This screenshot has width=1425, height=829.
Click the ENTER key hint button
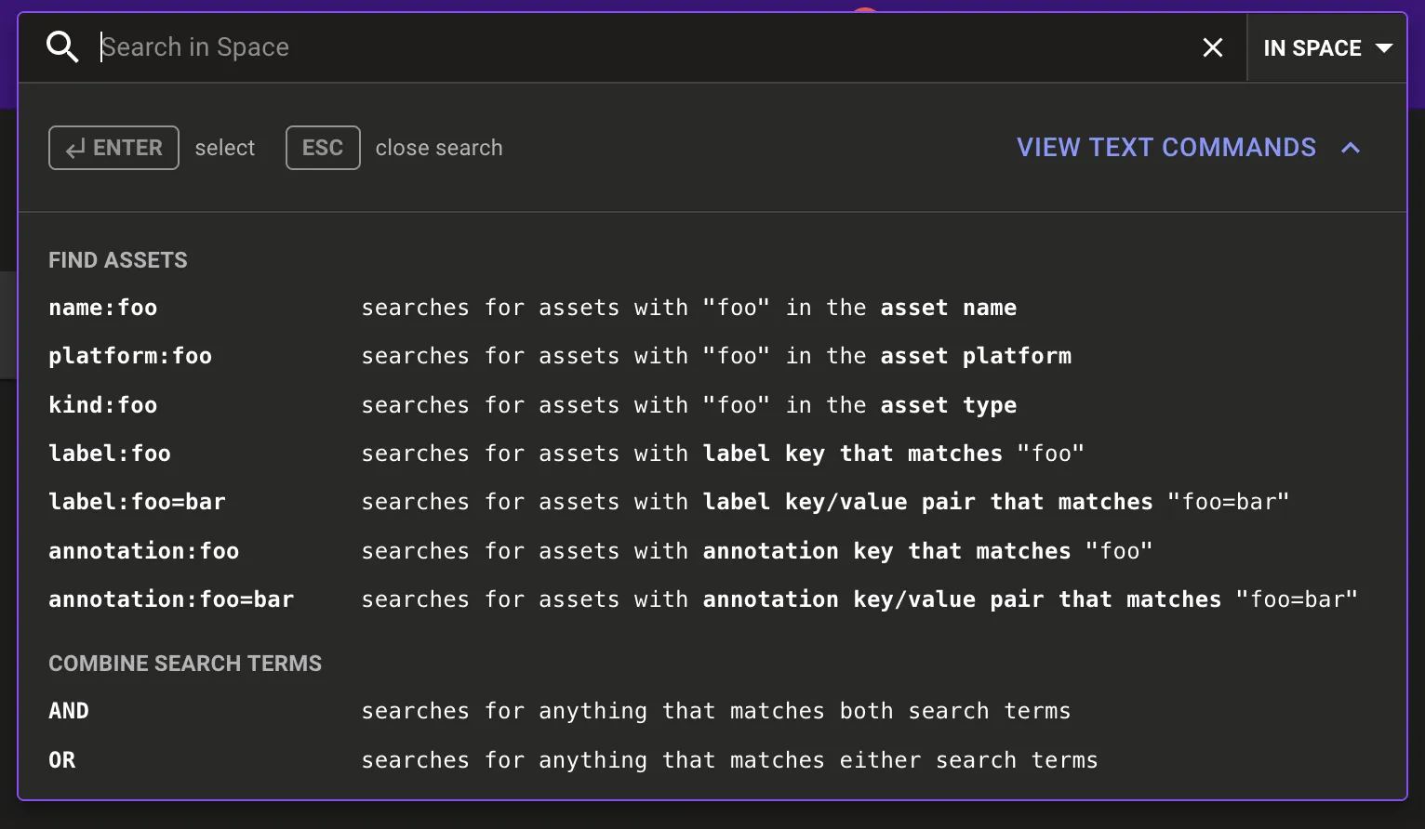pyautogui.click(x=113, y=148)
